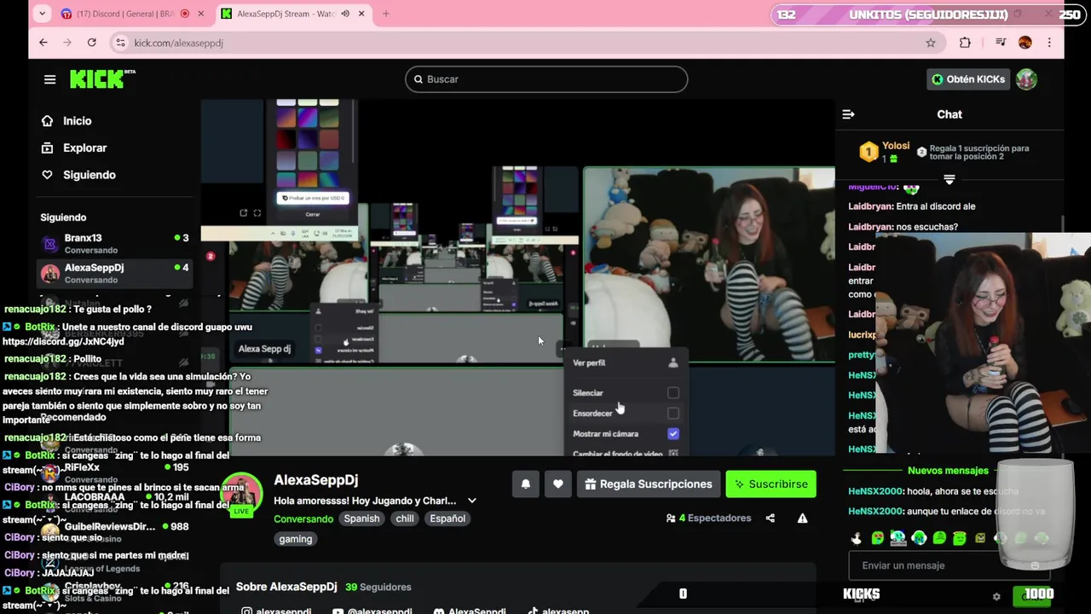Bookmark this page with star icon
Viewport: 1091px width, 614px height.
(x=931, y=43)
